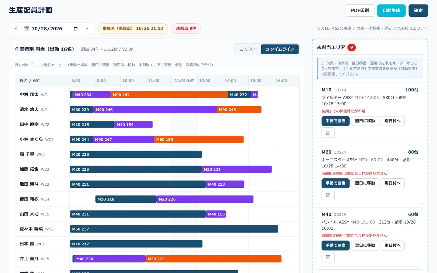The width and height of the screenshot is (437, 273).
Task: Switch to リスト view
Action: click(248, 49)
